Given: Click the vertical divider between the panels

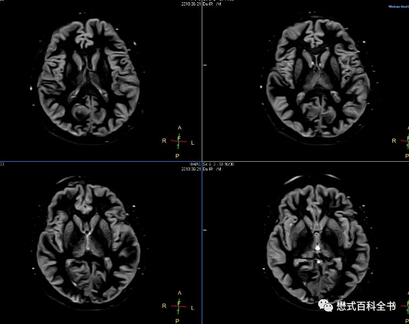Looking at the screenshot, I should (x=202, y=110).
